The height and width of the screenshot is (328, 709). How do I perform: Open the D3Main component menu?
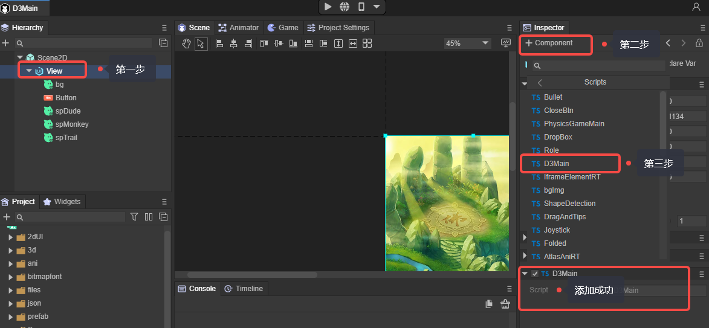tap(702, 274)
